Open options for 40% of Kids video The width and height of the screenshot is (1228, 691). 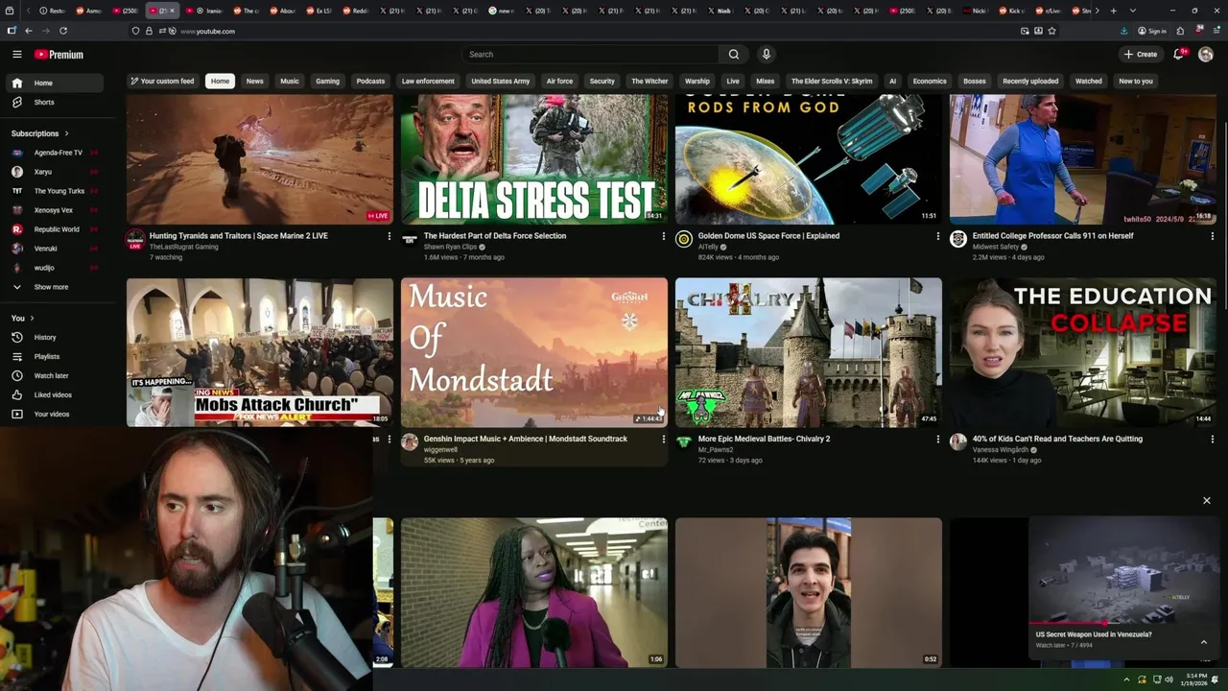(1212, 440)
